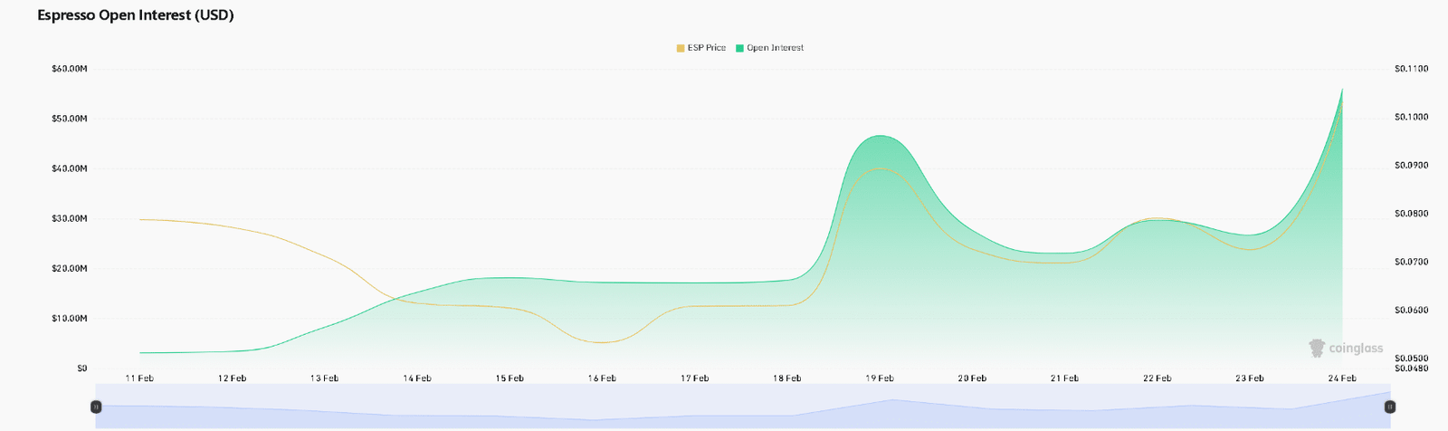Click the 11 Feb x-axis date label
Image resolution: width=1448 pixels, height=431 pixels.
coord(139,378)
